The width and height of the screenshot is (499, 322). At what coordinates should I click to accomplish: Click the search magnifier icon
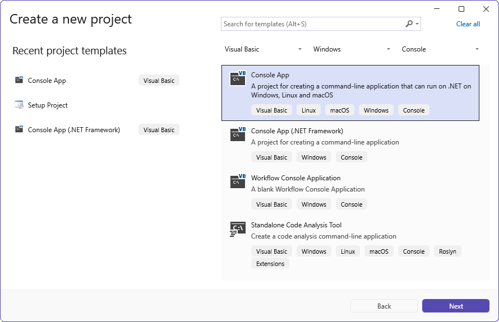click(409, 24)
